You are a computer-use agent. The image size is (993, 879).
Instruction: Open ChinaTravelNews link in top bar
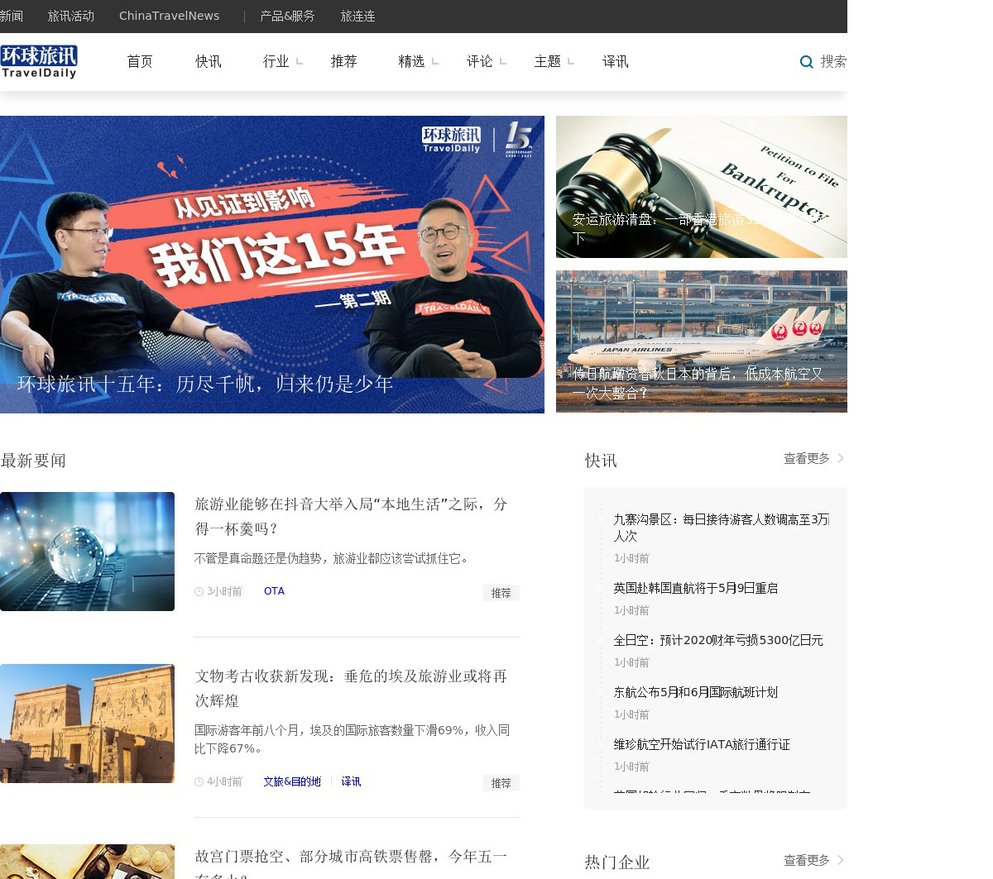pyautogui.click(x=170, y=16)
